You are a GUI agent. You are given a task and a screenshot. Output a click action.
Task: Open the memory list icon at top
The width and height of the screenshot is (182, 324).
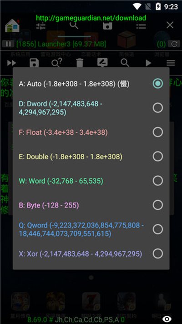[141, 26]
